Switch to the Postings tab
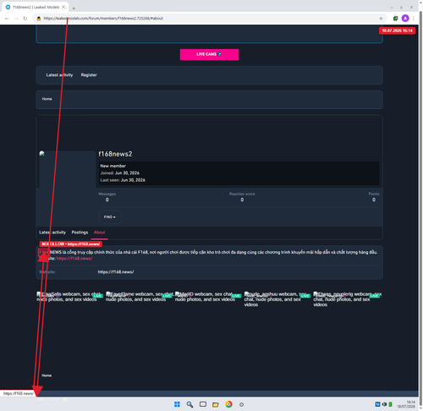 (x=80, y=233)
